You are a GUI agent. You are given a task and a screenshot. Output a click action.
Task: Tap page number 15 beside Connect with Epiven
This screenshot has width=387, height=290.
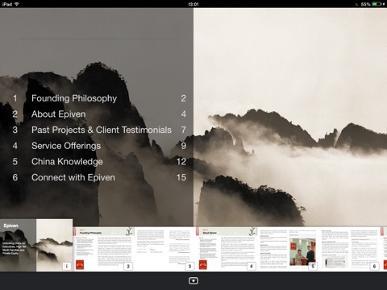181,177
